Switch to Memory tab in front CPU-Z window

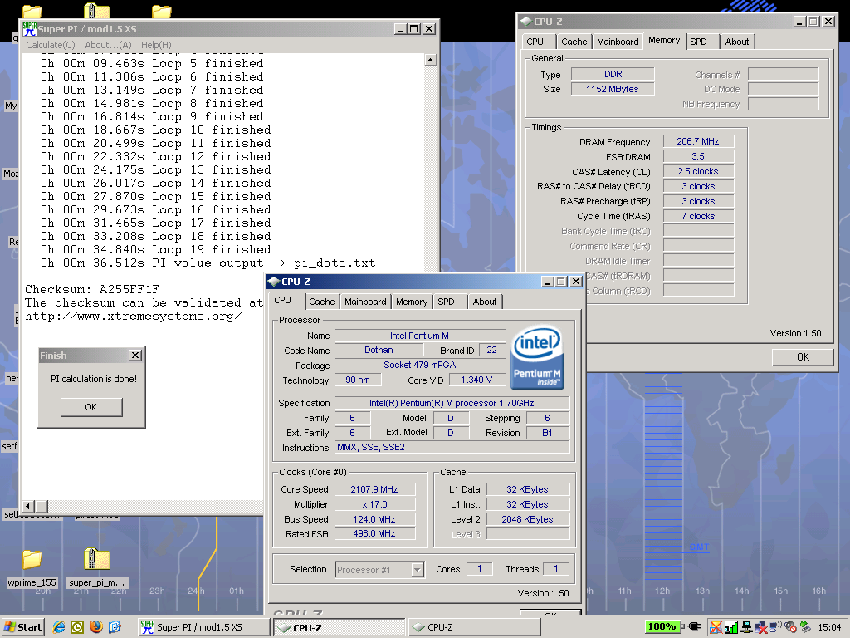[412, 302]
